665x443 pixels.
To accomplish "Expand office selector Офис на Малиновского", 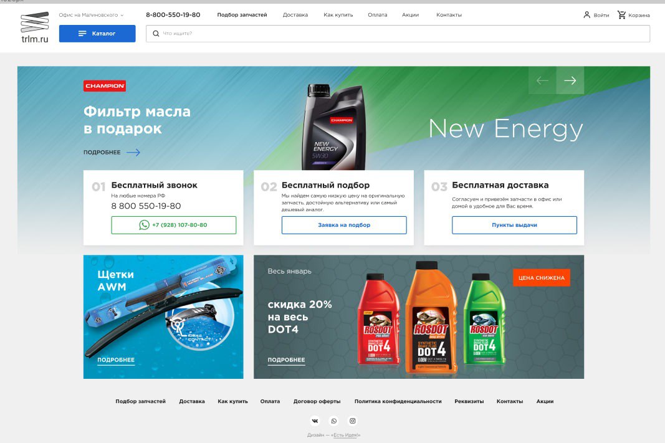I will pos(91,15).
